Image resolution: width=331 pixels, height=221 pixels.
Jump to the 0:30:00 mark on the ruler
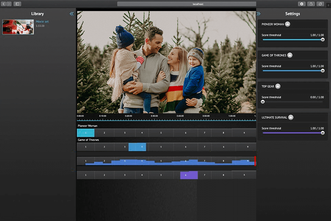pos(154,116)
